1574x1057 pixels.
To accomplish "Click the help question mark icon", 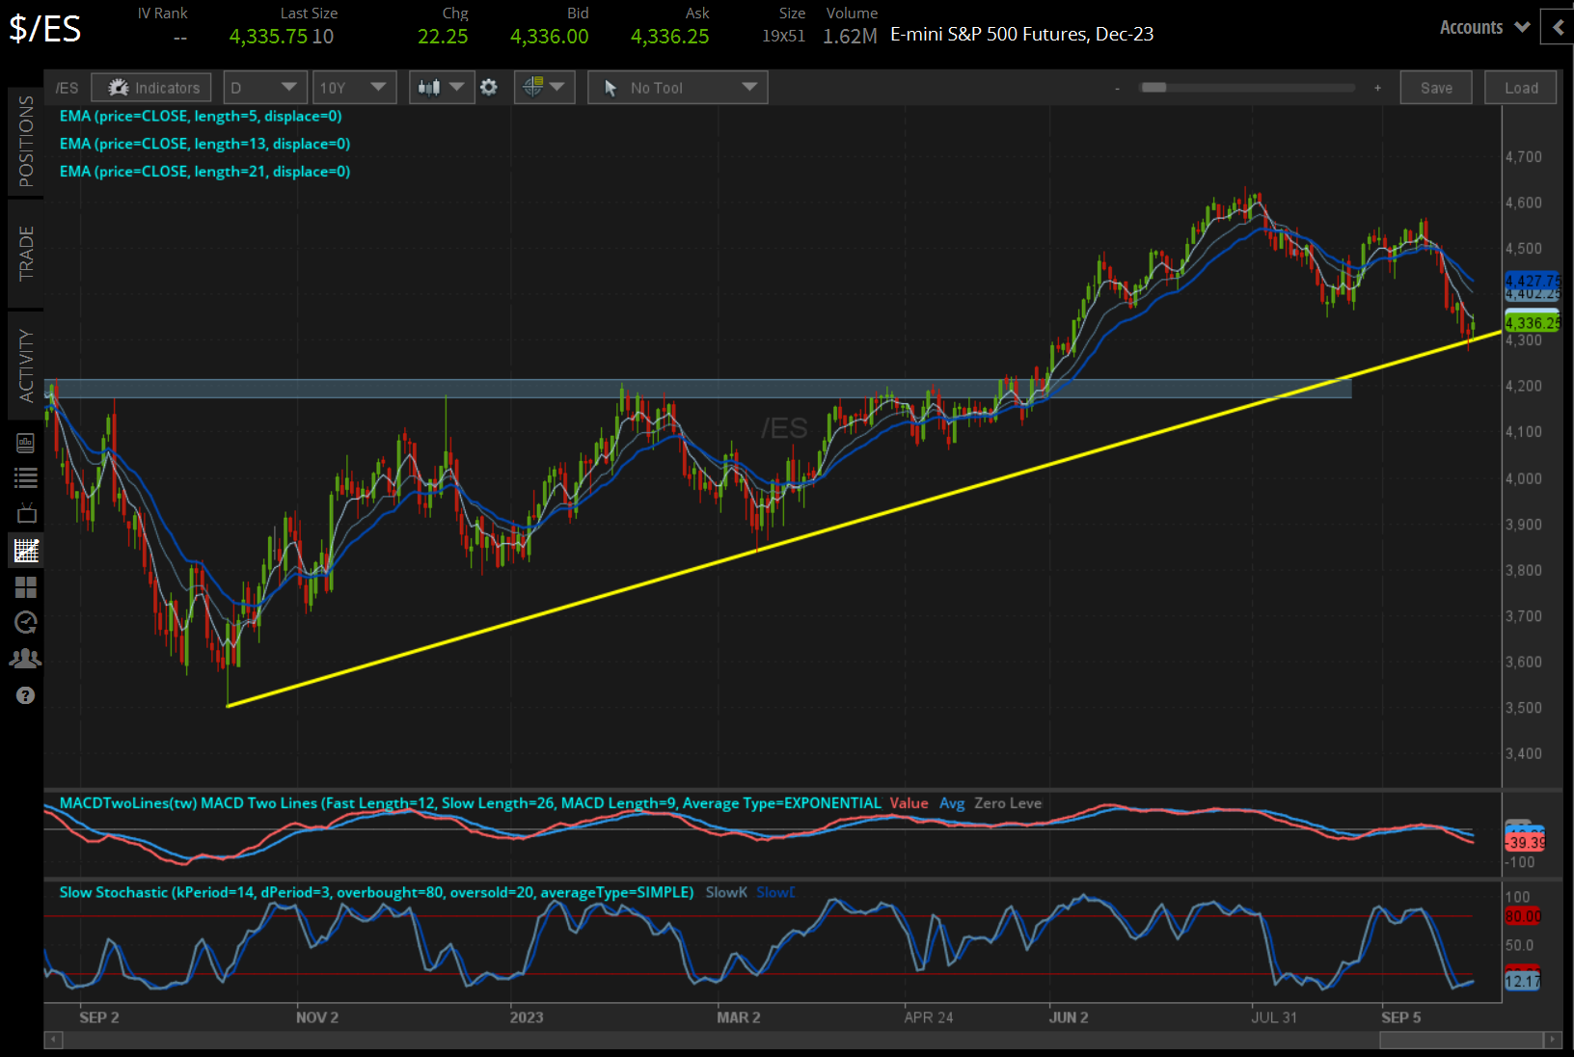I will tap(26, 695).
